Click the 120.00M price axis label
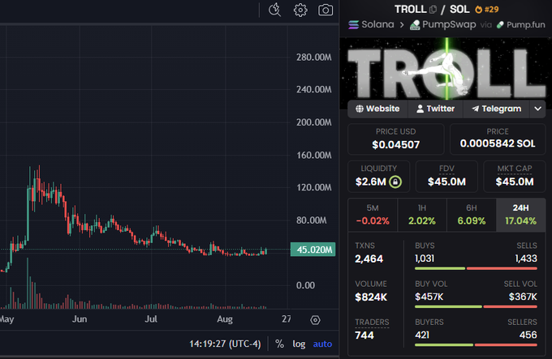 [x=313, y=187]
